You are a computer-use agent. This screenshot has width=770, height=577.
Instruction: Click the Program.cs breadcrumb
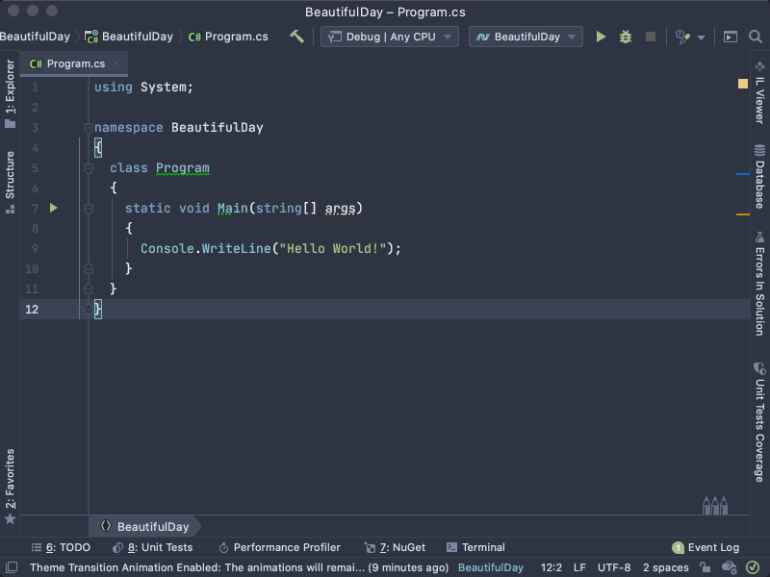[228, 37]
